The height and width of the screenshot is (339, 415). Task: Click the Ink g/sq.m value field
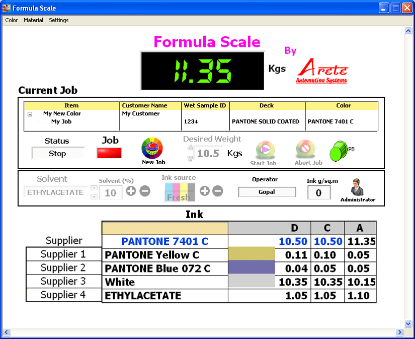[319, 193]
